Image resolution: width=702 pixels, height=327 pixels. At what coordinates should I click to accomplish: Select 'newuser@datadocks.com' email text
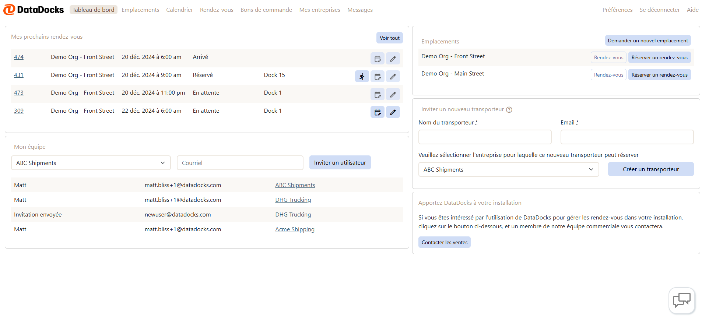(x=178, y=214)
